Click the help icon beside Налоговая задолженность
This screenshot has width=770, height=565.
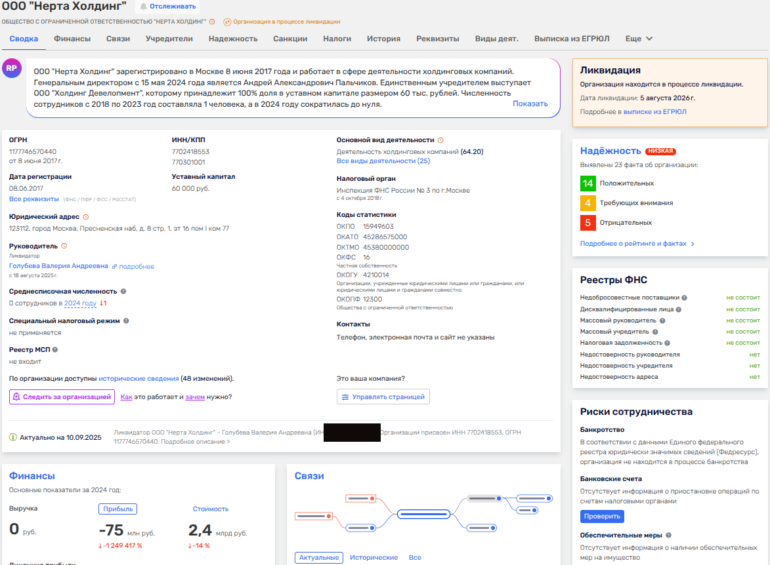pyautogui.click(x=667, y=343)
